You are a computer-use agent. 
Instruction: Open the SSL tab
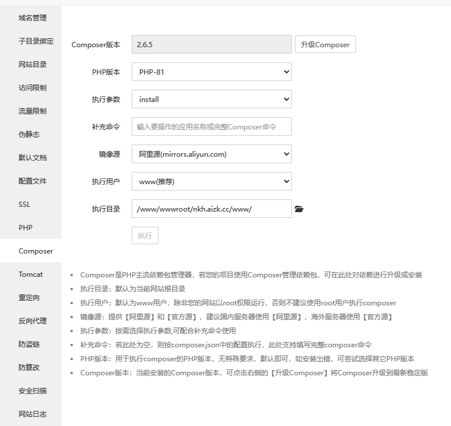click(x=31, y=204)
